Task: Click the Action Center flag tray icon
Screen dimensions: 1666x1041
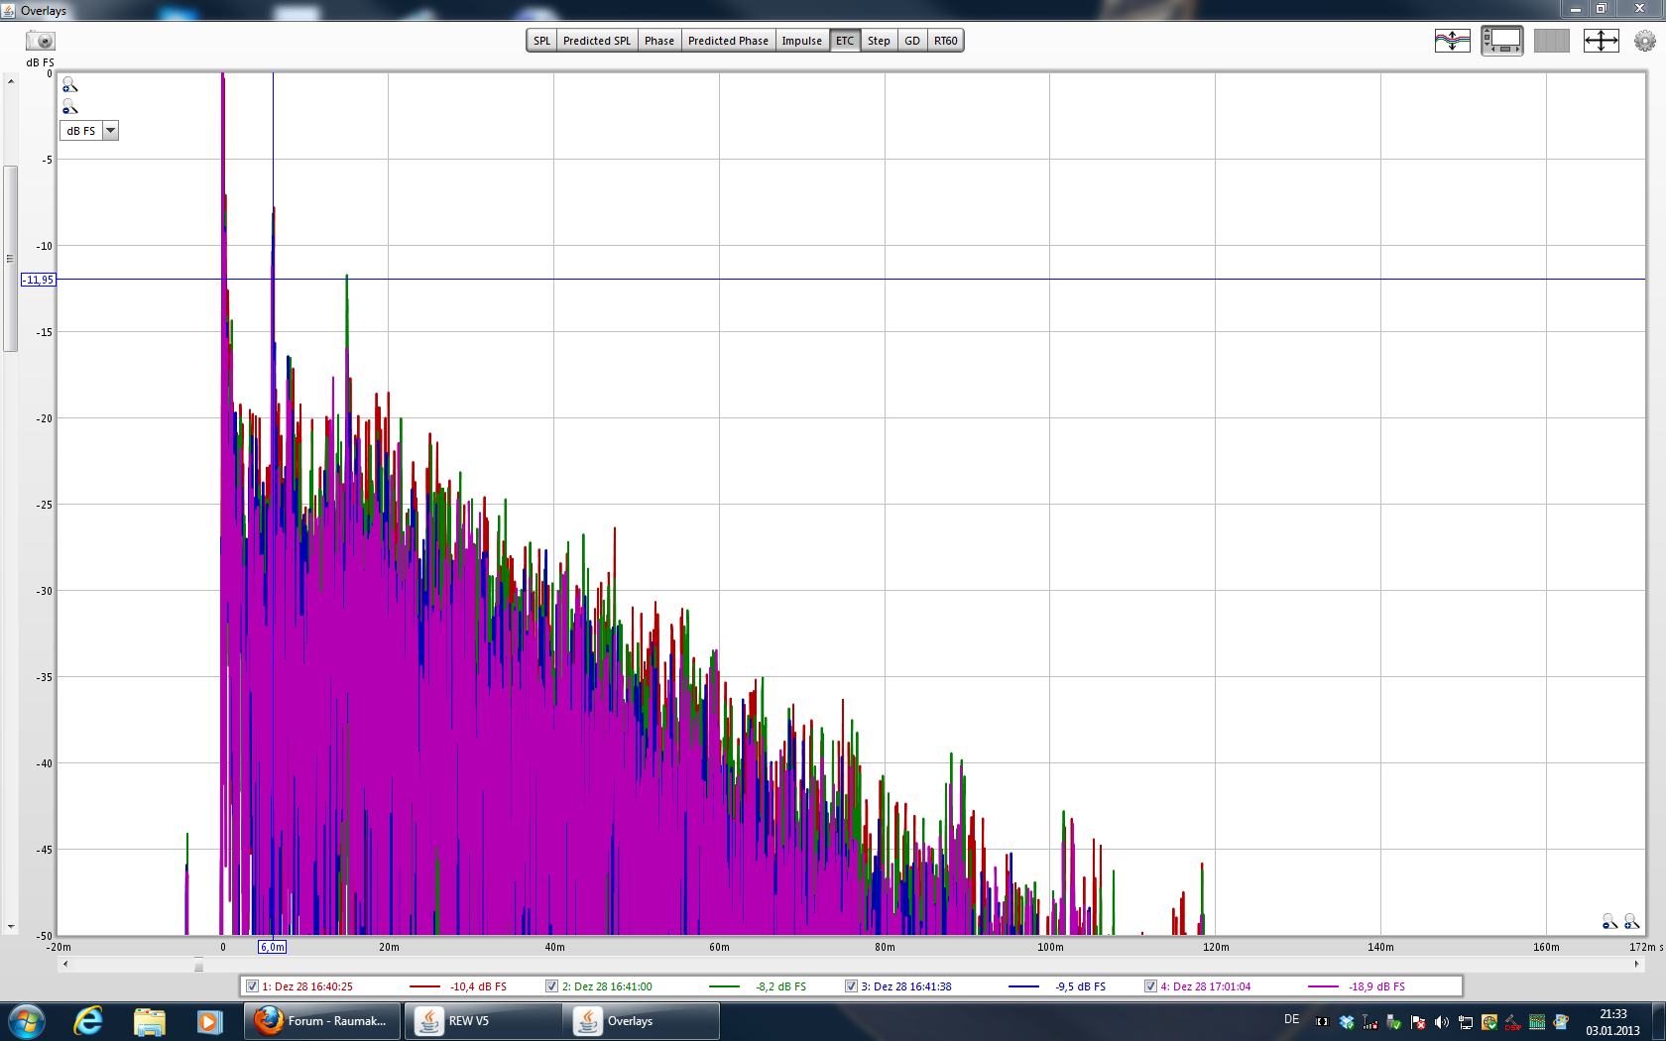Action: coord(1418,1022)
